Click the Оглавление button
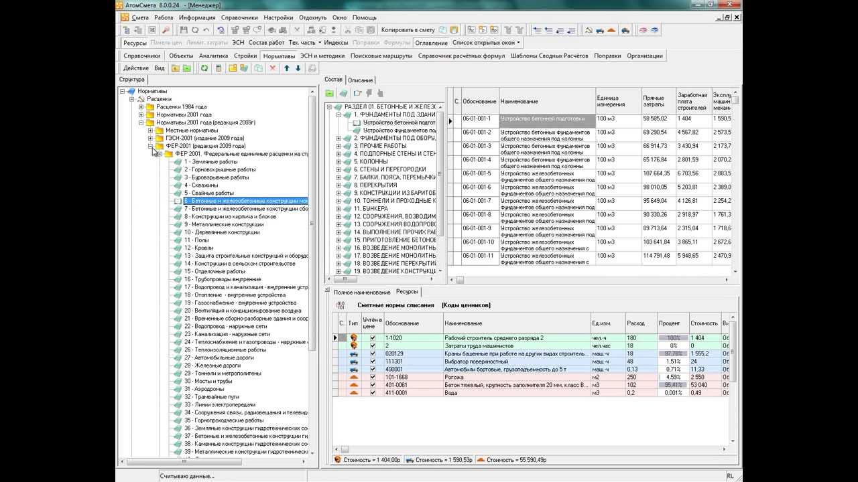This screenshot has height=482, width=858. [x=431, y=43]
